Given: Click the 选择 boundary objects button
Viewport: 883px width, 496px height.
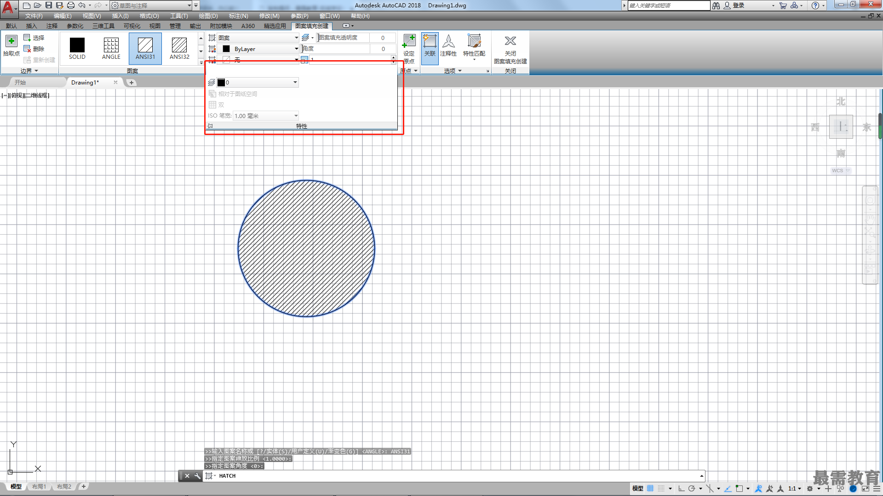Looking at the screenshot, I should coord(34,38).
